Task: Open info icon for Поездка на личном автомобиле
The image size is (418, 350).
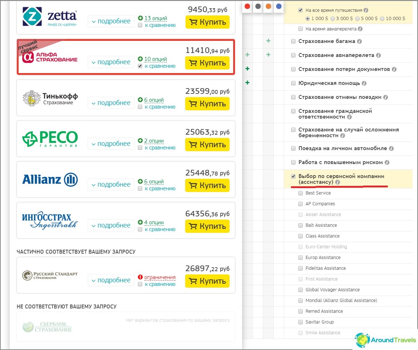Action: coord(391,148)
